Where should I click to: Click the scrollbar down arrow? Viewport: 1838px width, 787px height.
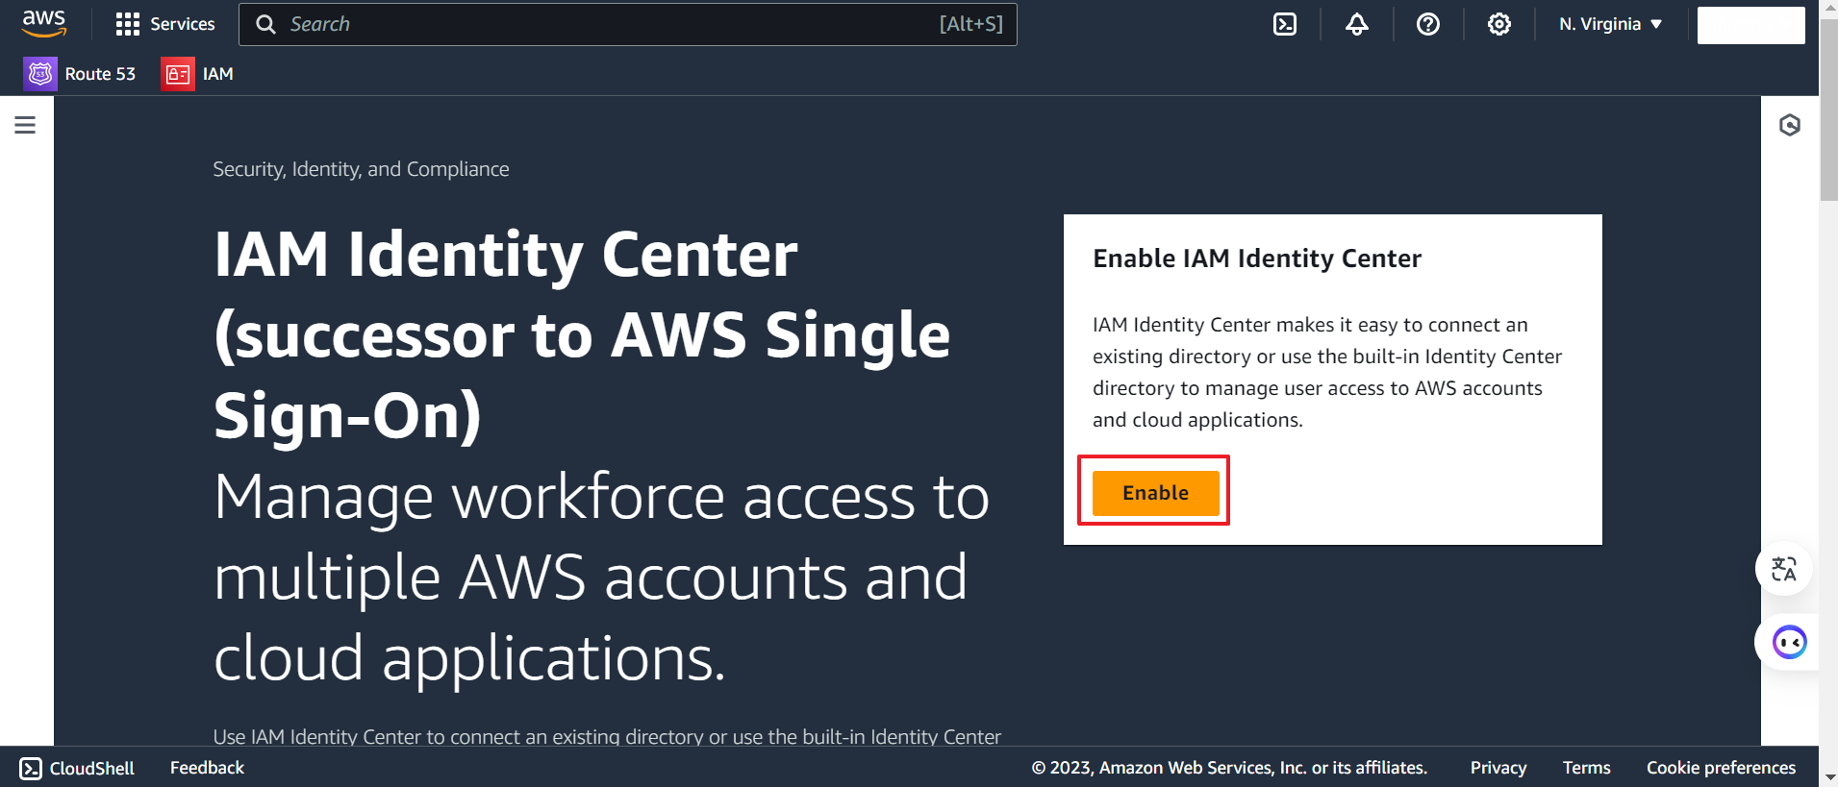(x=1828, y=777)
